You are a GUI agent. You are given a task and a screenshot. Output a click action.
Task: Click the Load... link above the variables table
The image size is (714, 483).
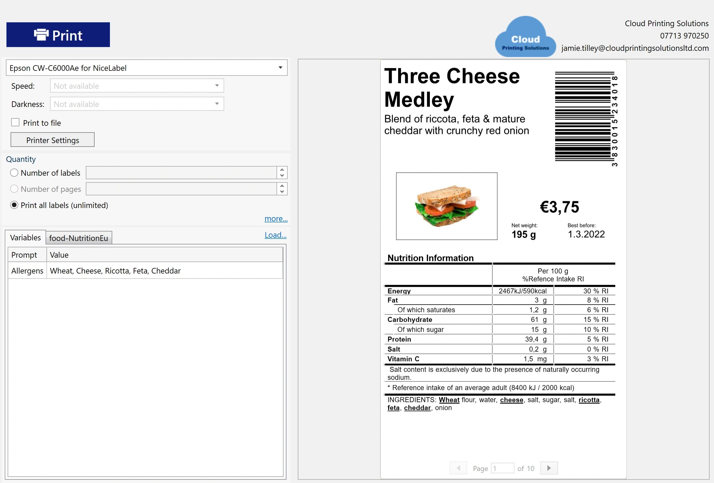point(275,235)
